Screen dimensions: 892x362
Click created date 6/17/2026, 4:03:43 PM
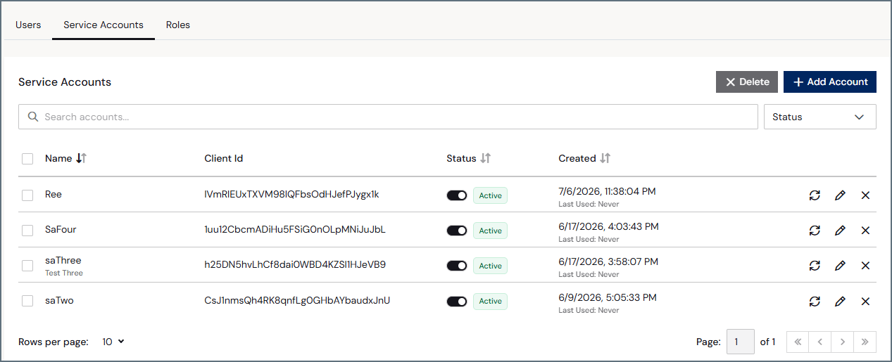pyautogui.click(x=609, y=226)
